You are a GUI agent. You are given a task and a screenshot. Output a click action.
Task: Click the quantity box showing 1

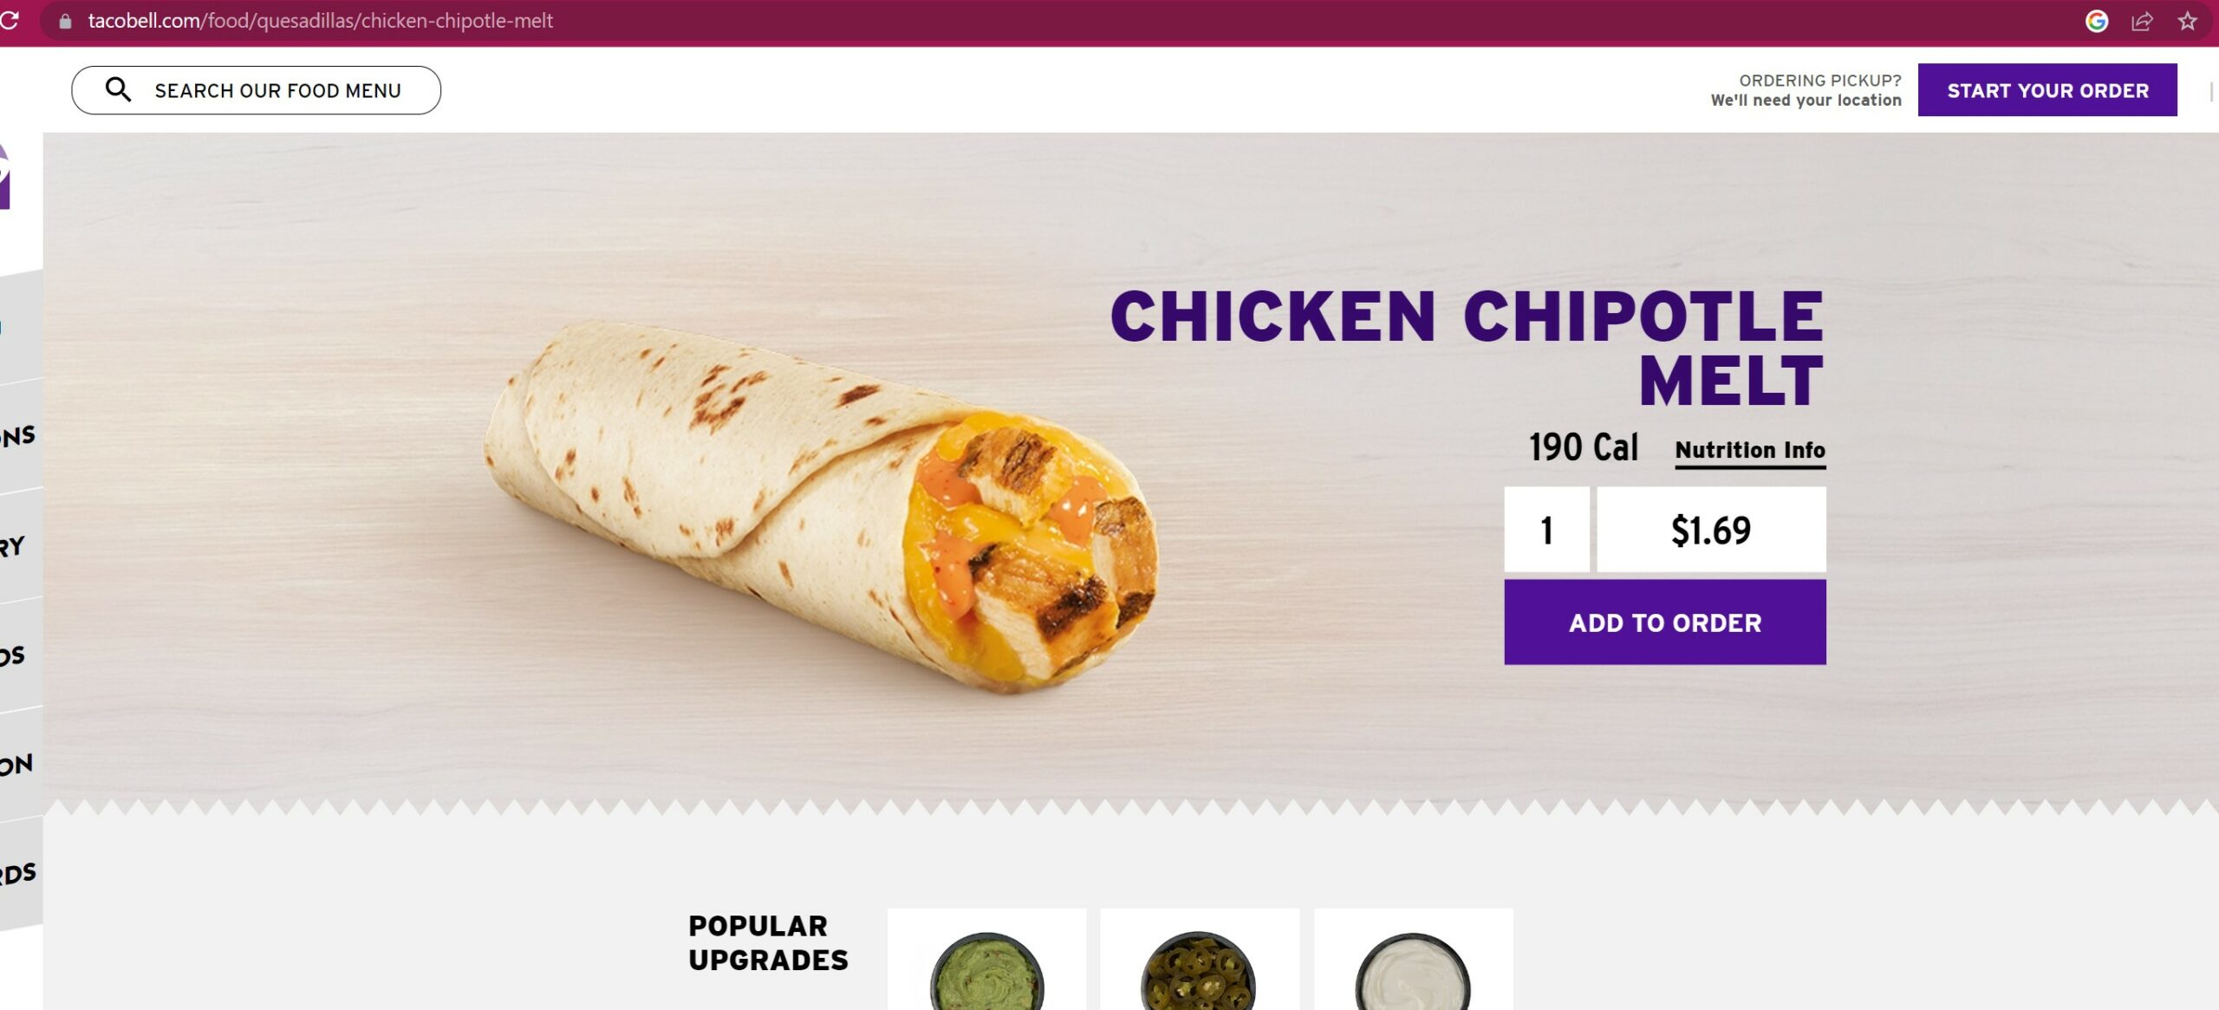1547,529
